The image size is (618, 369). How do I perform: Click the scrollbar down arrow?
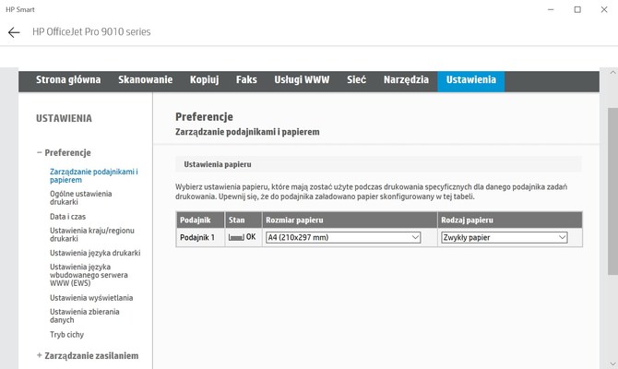click(612, 363)
